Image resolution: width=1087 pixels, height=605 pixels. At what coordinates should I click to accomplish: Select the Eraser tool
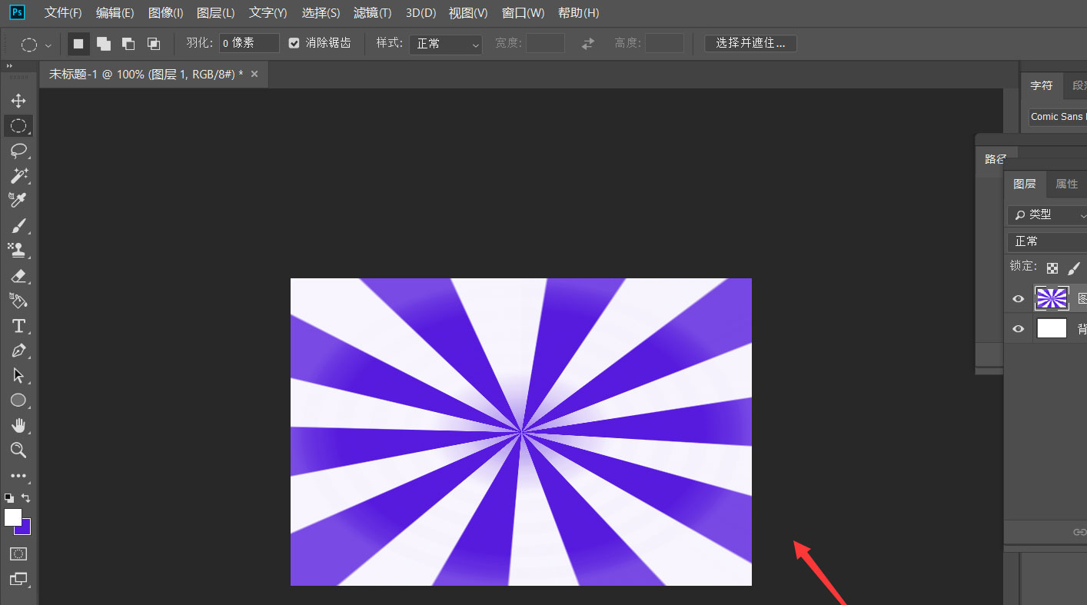pyautogui.click(x=18, y=276)
